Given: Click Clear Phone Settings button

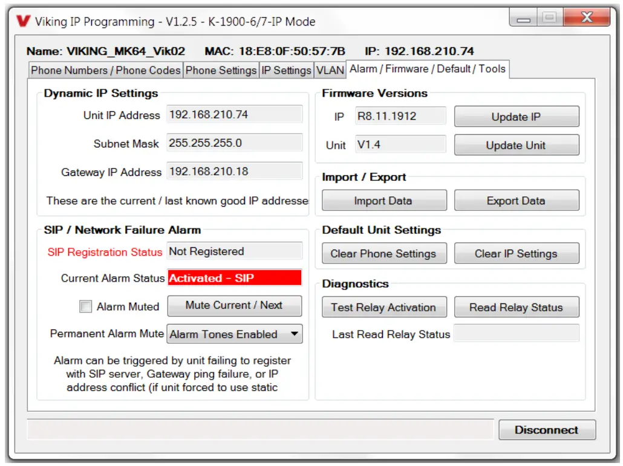Looking at the screenshot, I should (384, 253).
